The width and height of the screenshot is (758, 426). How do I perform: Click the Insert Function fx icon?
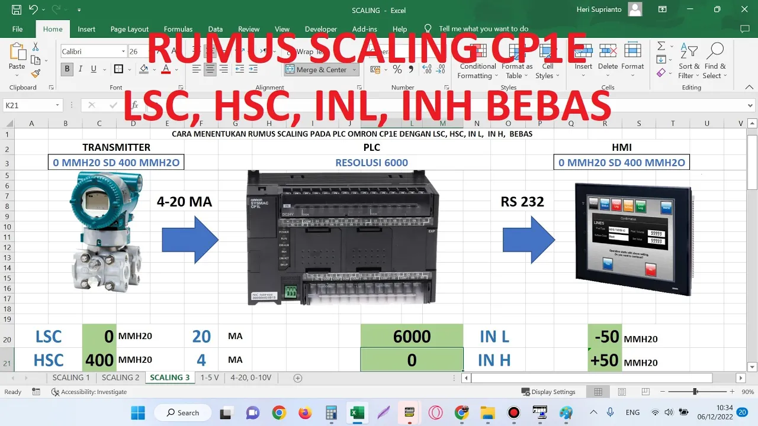(x=135, y=105)
